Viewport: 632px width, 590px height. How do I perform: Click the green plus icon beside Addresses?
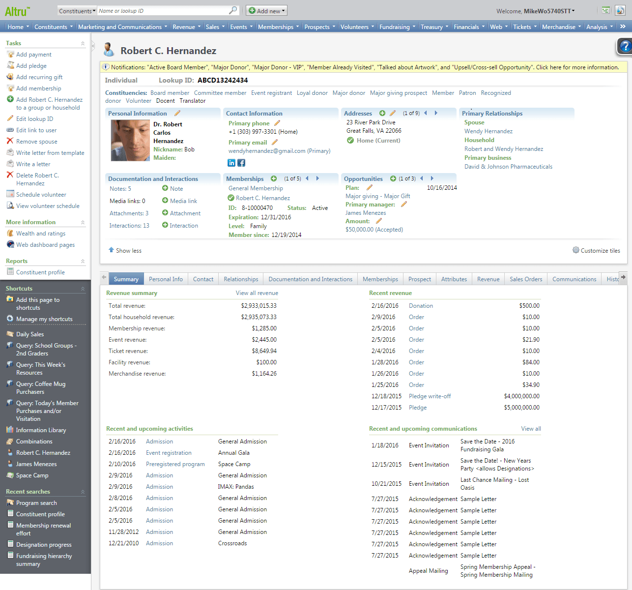pyautogui.click(x=382, y=113)
